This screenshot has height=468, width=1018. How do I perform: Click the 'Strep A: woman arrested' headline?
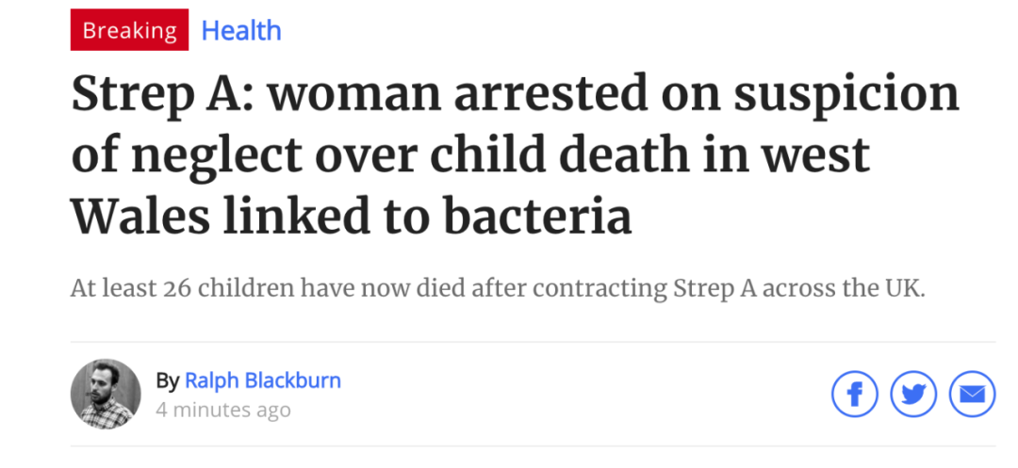click(516, 155)
